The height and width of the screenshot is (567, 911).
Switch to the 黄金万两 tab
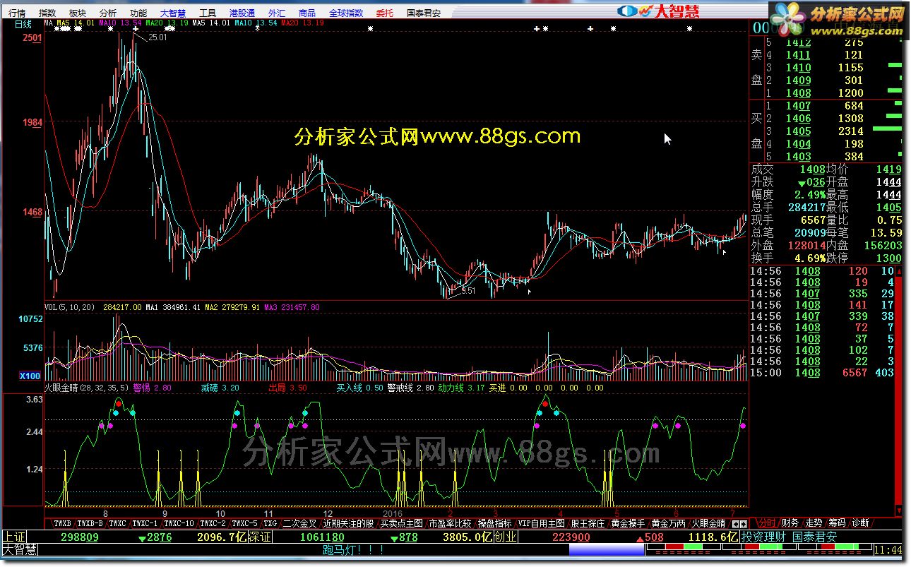668,523
